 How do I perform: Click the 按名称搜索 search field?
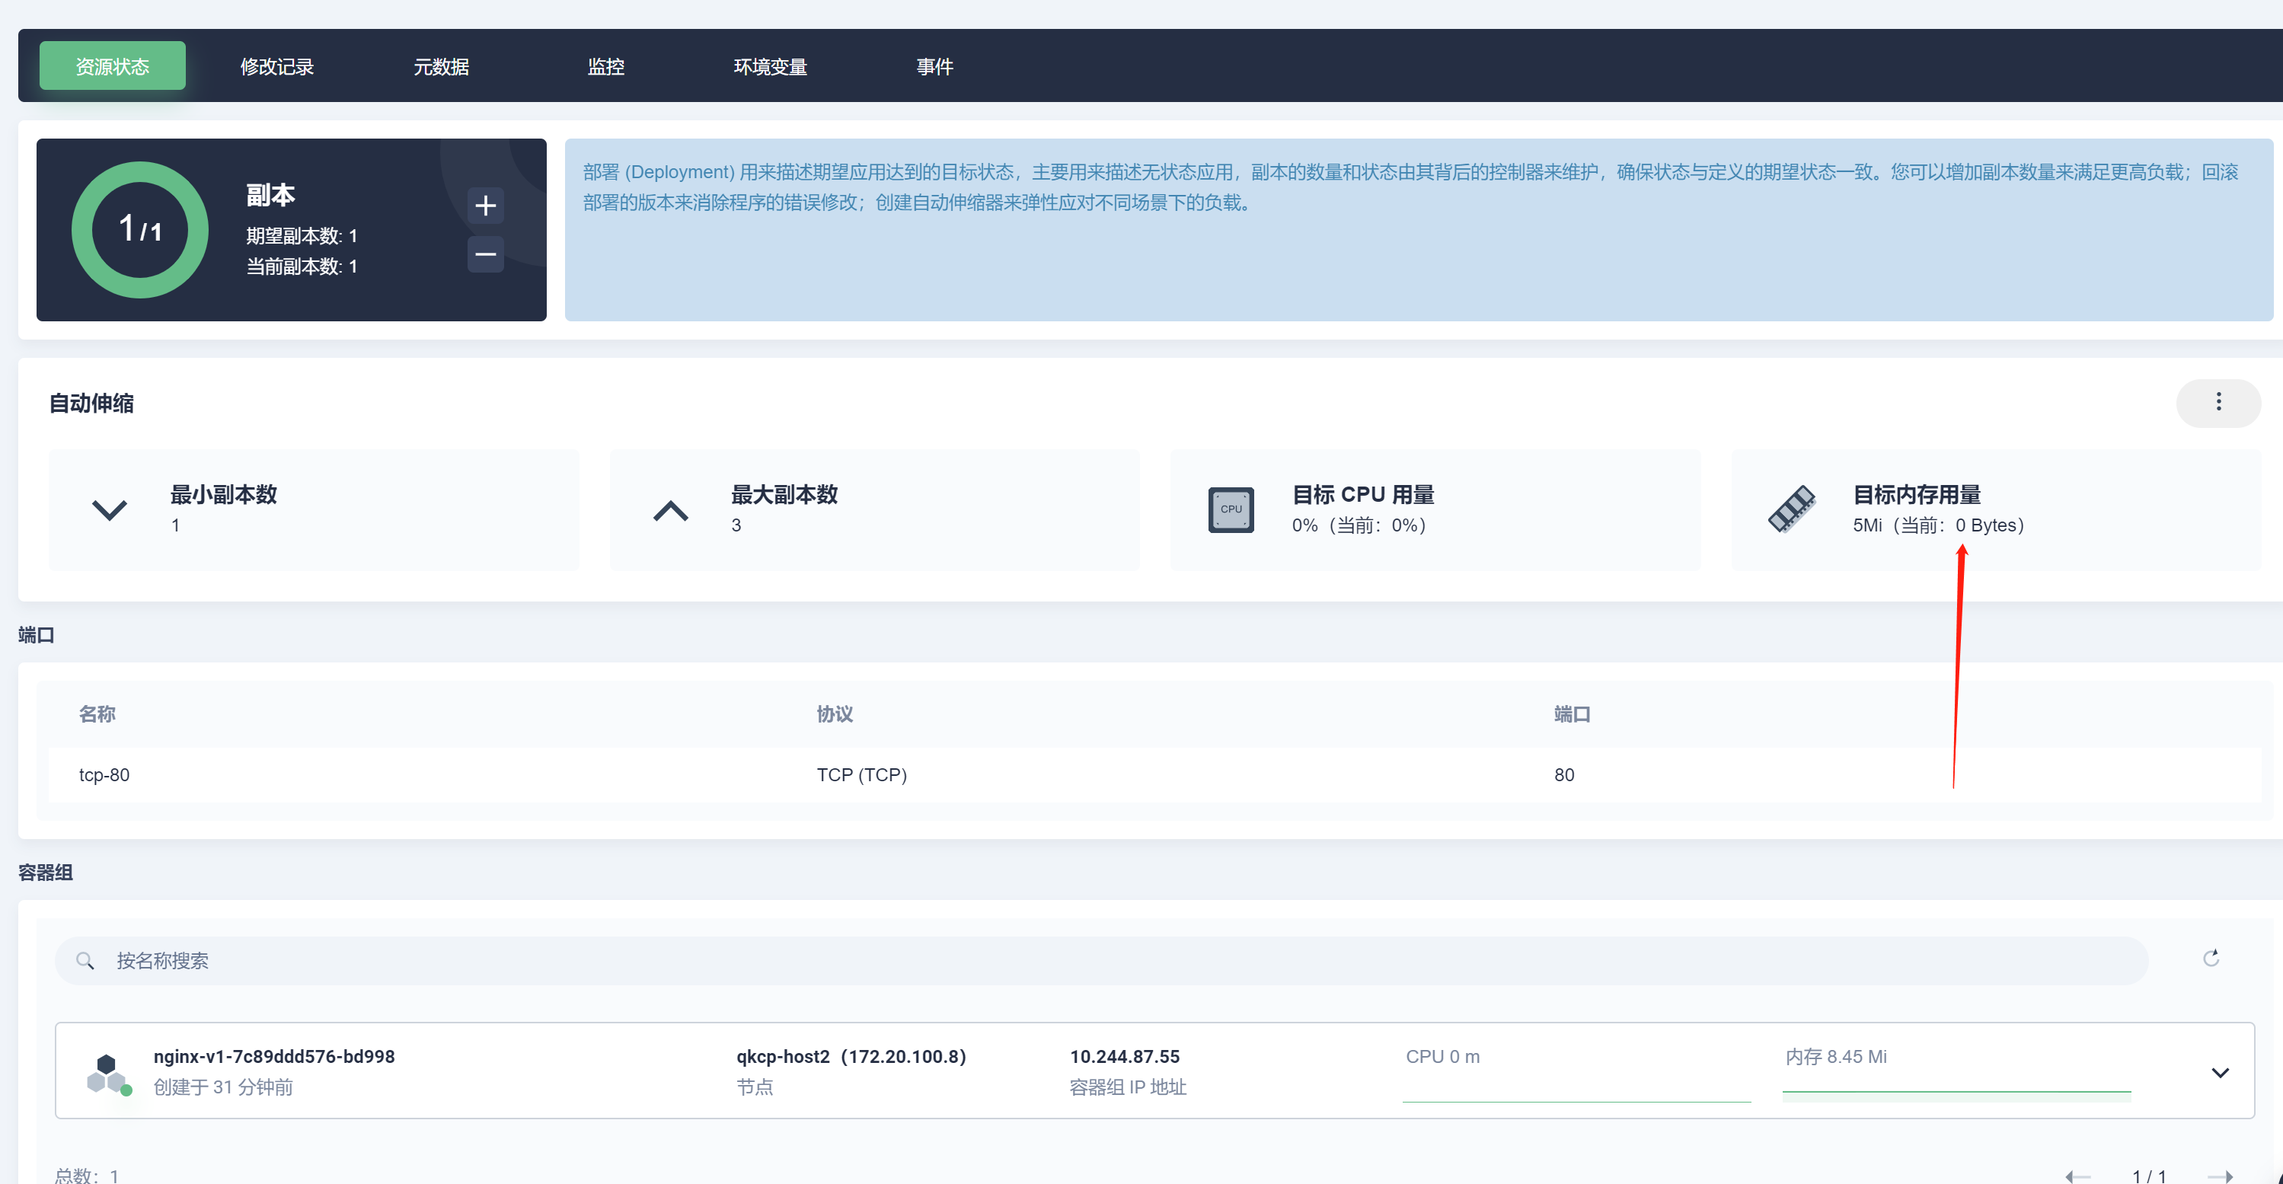coord(1100,961)
